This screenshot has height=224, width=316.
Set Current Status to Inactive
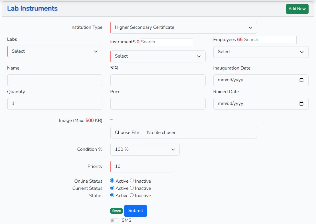point(132,188)
